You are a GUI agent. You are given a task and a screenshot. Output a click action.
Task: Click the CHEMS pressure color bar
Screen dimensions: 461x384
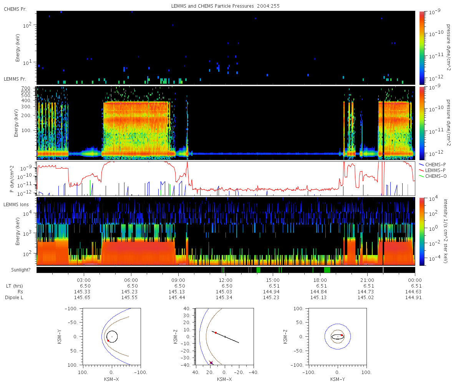click(x=422, y=47)
